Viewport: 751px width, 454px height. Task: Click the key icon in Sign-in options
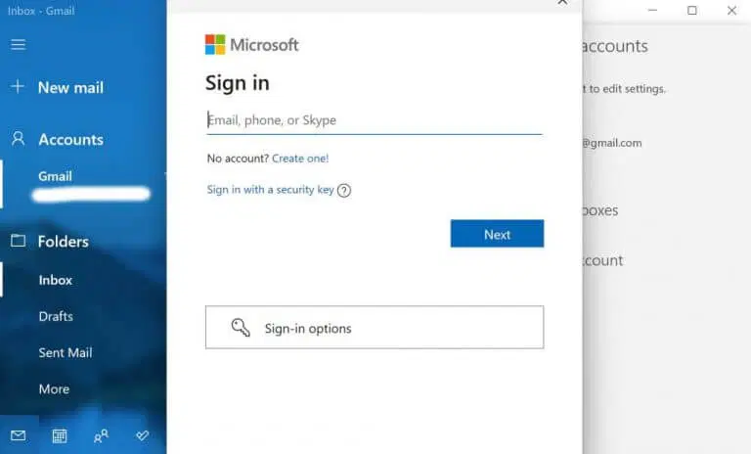tap(241, 328)
